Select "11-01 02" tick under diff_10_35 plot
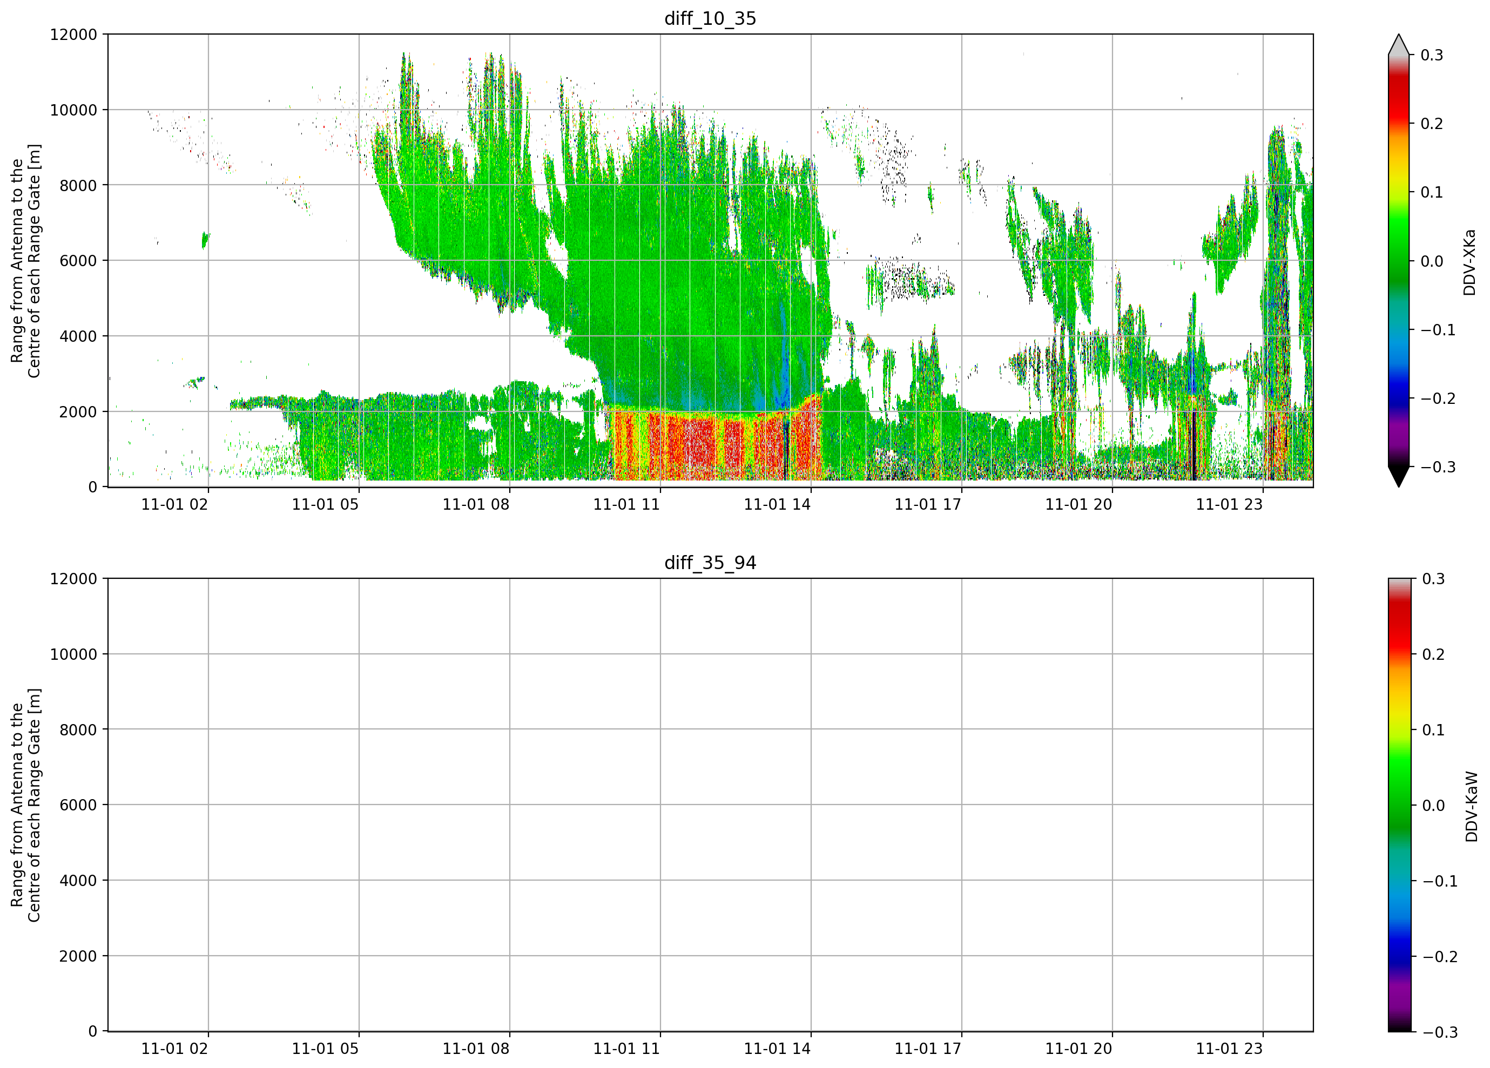This screenshot has height=1068, width=1490. pos(175,504)
